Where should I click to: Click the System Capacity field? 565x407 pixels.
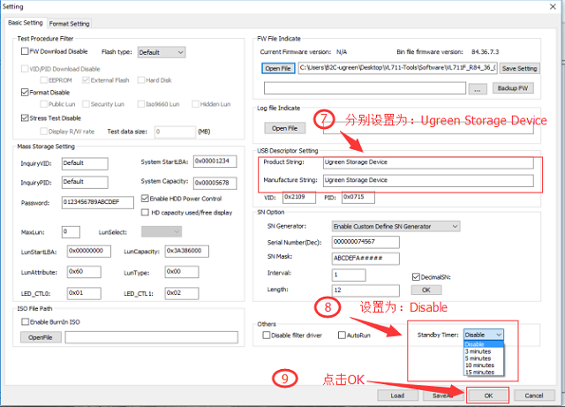point(215,183)
